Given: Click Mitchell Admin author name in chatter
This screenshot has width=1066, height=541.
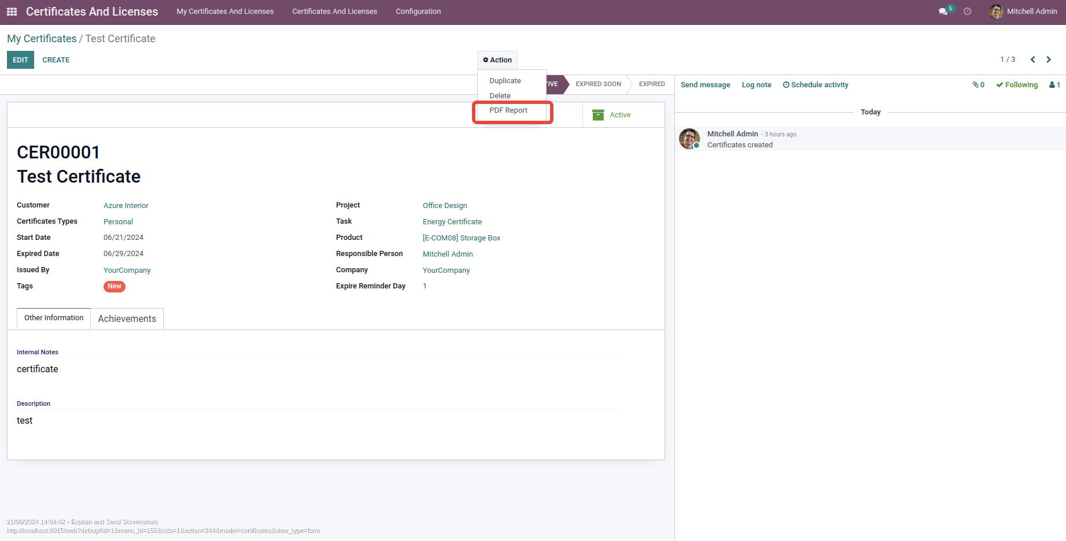Looking at the screenshot, I should (732, 134).
